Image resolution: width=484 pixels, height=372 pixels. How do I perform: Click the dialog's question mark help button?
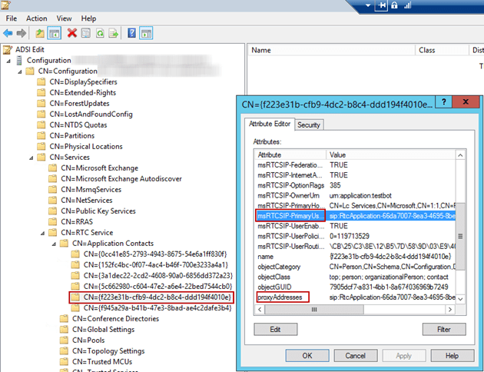click(443, 101)
